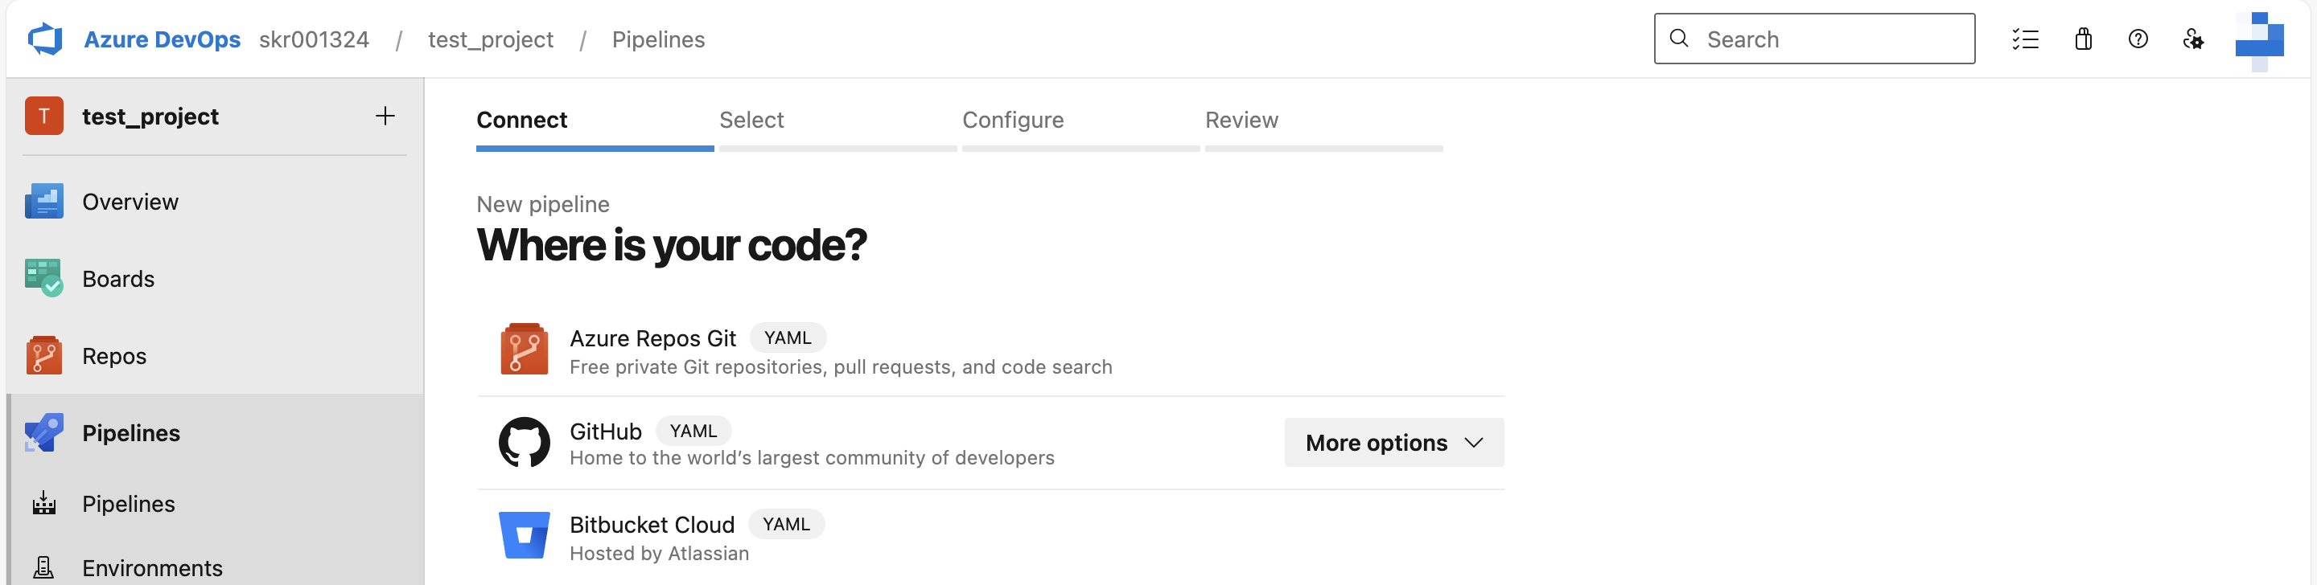Open the User settings icon
Image resolution: width=2317 pixels, height=585 pixels.
(x=2193, y=39)
